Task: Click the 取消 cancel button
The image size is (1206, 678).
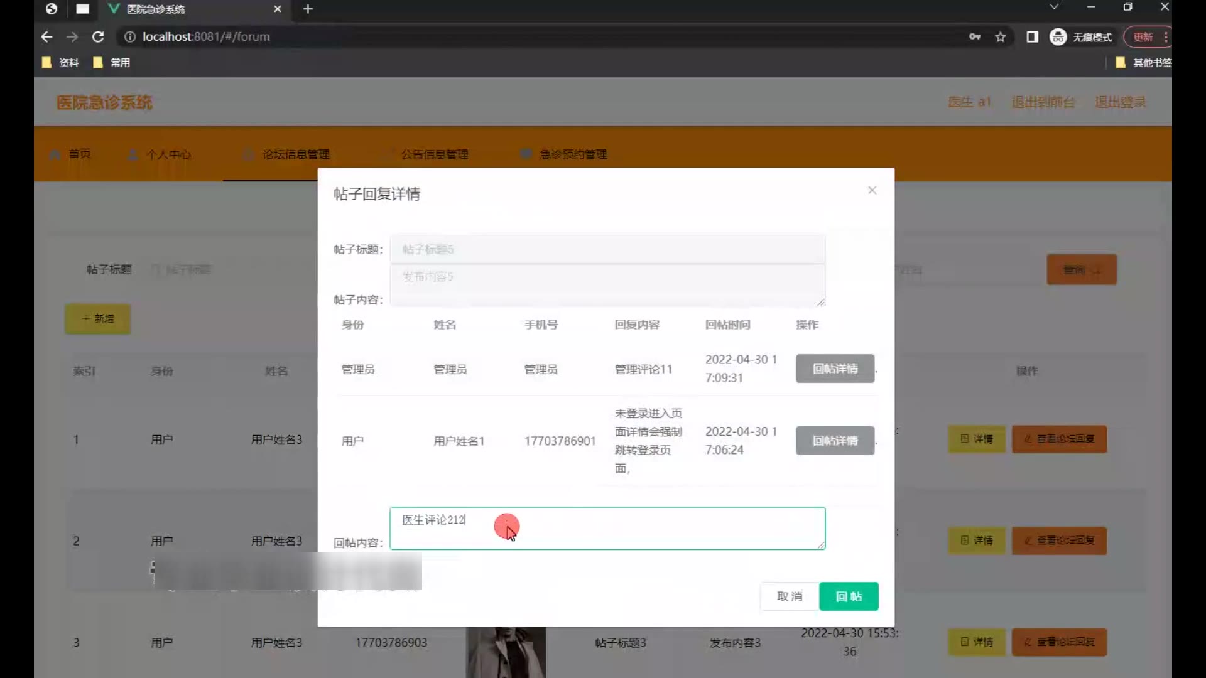Action: click(x=789, y=596)
